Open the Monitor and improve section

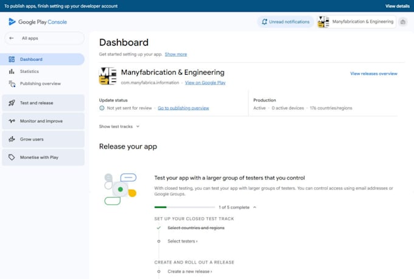[43, 121]
